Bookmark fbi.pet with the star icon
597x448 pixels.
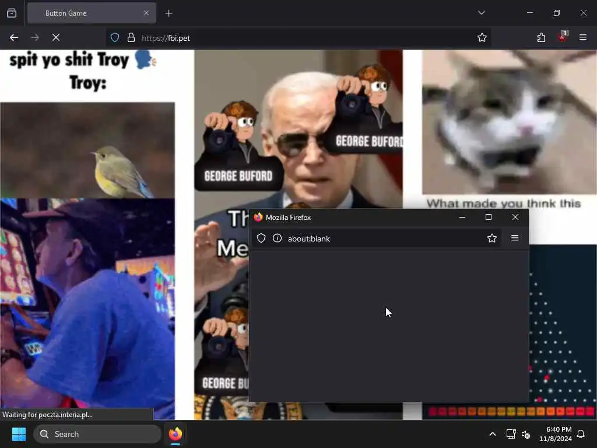[482, 37]
